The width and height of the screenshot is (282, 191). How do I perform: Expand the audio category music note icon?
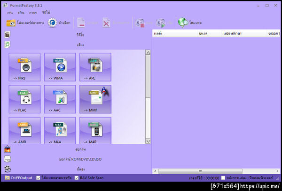click(8, 44)
